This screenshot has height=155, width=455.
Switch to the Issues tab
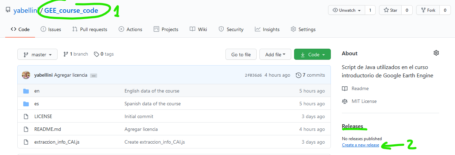click(51, 29)
